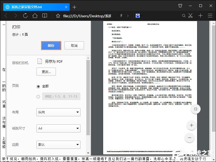This screenshot has height=162, width=216.
Task: Select the custom page range radio button
Action: click(x=38, y=97)
